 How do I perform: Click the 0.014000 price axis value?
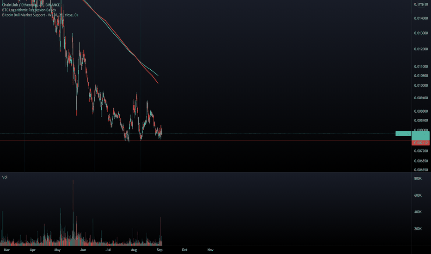[421, 18]
